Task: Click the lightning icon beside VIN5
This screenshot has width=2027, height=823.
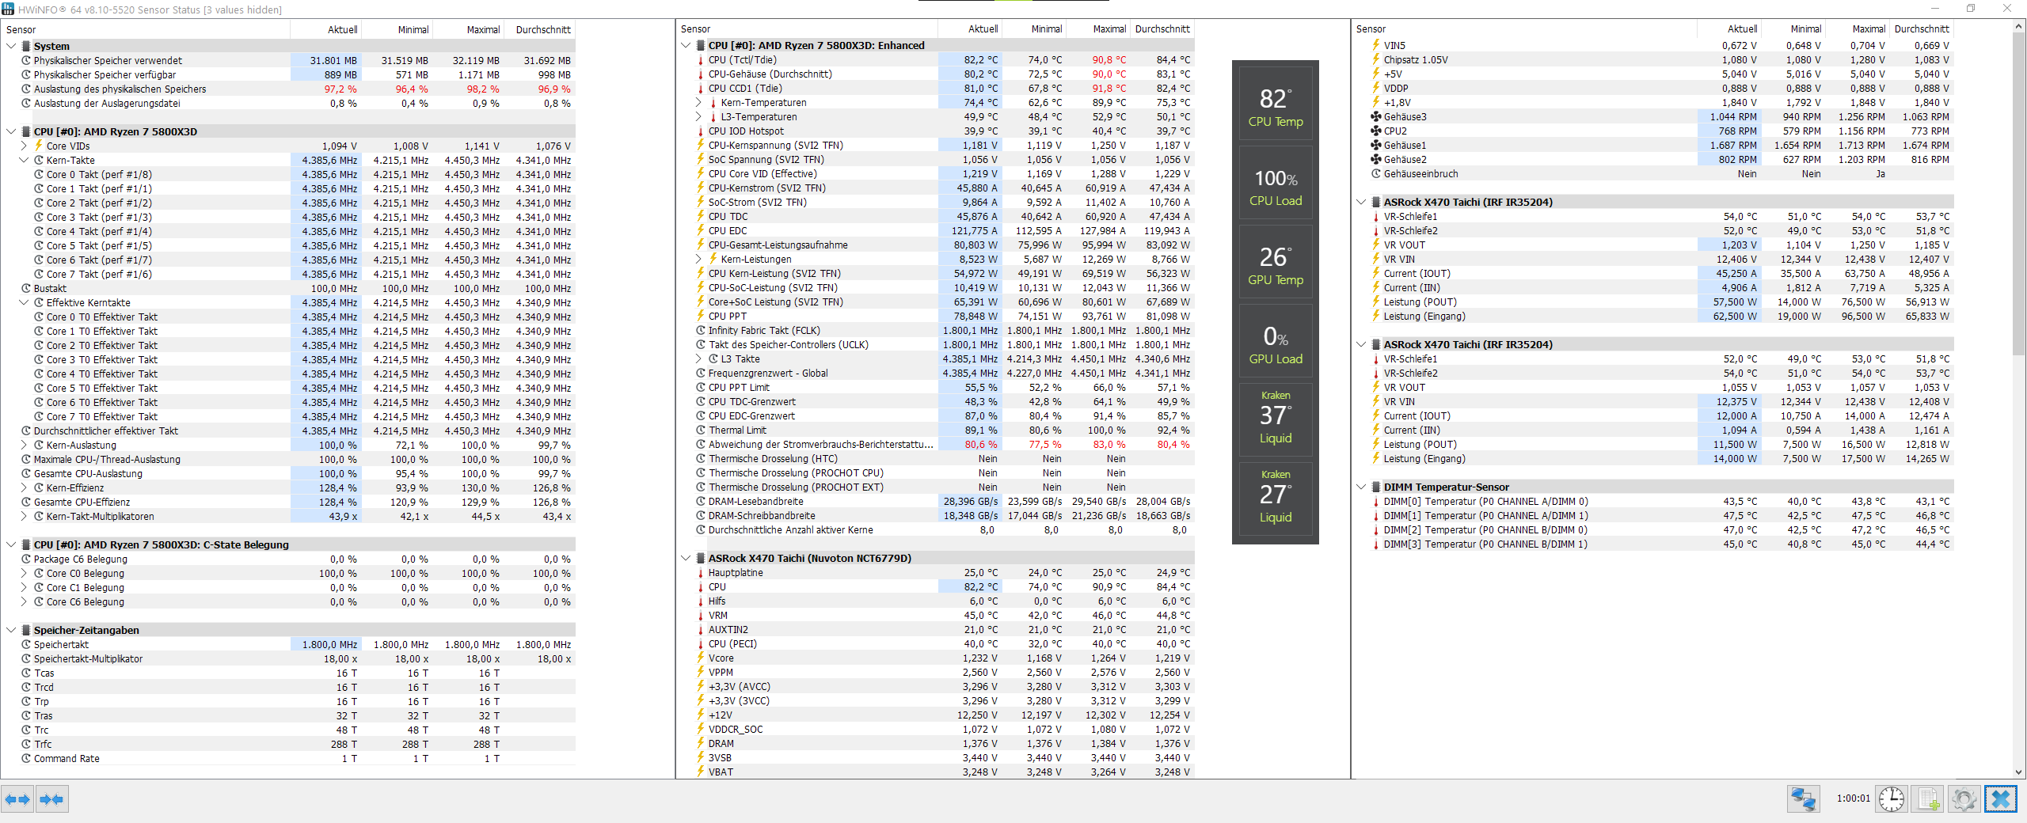Action: pos(1376,45)
